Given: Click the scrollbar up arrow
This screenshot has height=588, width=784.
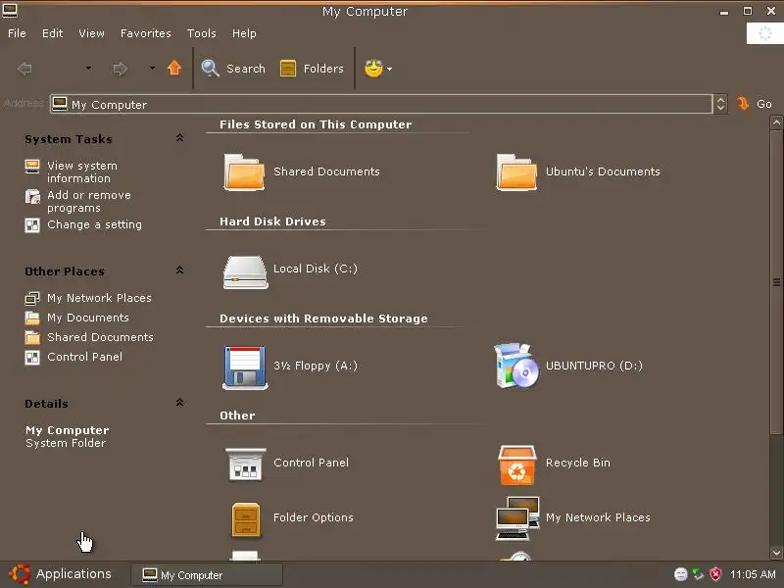Looking at the screenshot, I should tap(776, 122).
